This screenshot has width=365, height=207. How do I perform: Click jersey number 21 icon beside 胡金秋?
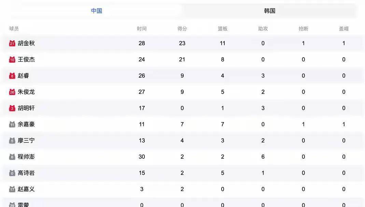[11, 43]
